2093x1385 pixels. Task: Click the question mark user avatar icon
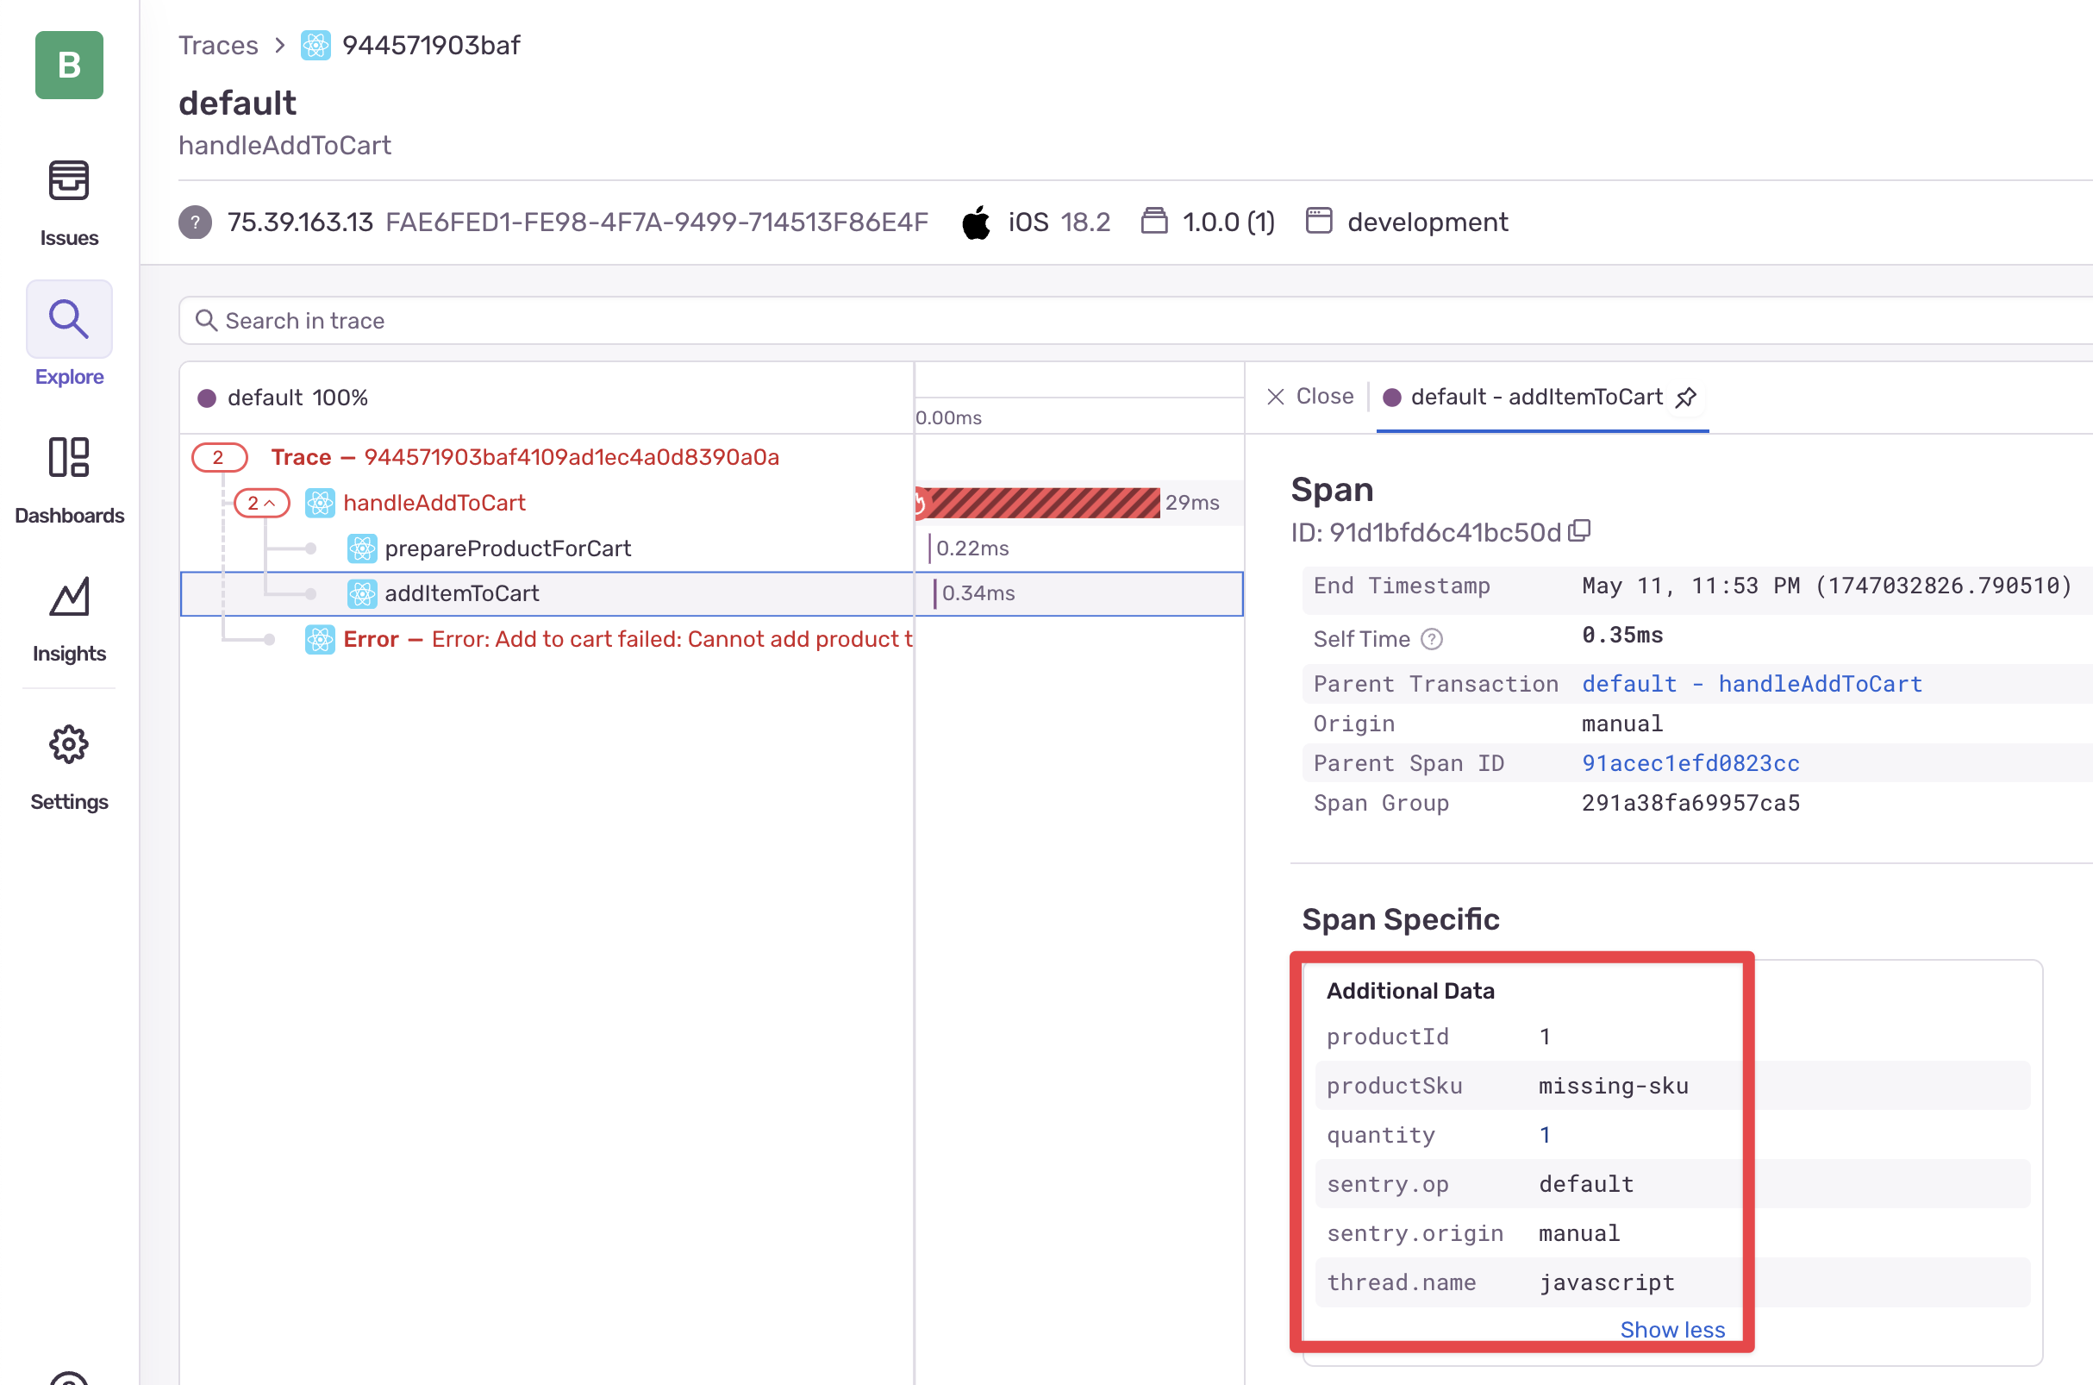click(195, 222)
